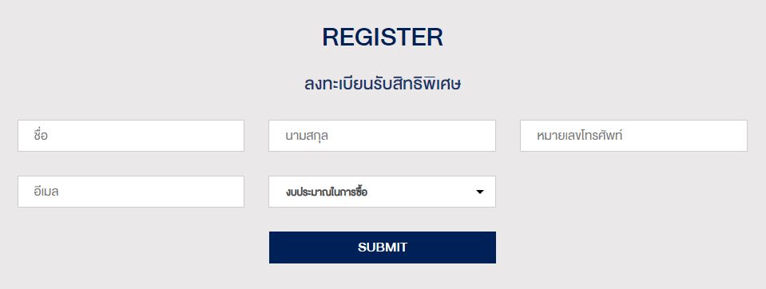Place cursor in the telephone number box
The width and height of the screenshot is (766, 289).
(633, 136)
